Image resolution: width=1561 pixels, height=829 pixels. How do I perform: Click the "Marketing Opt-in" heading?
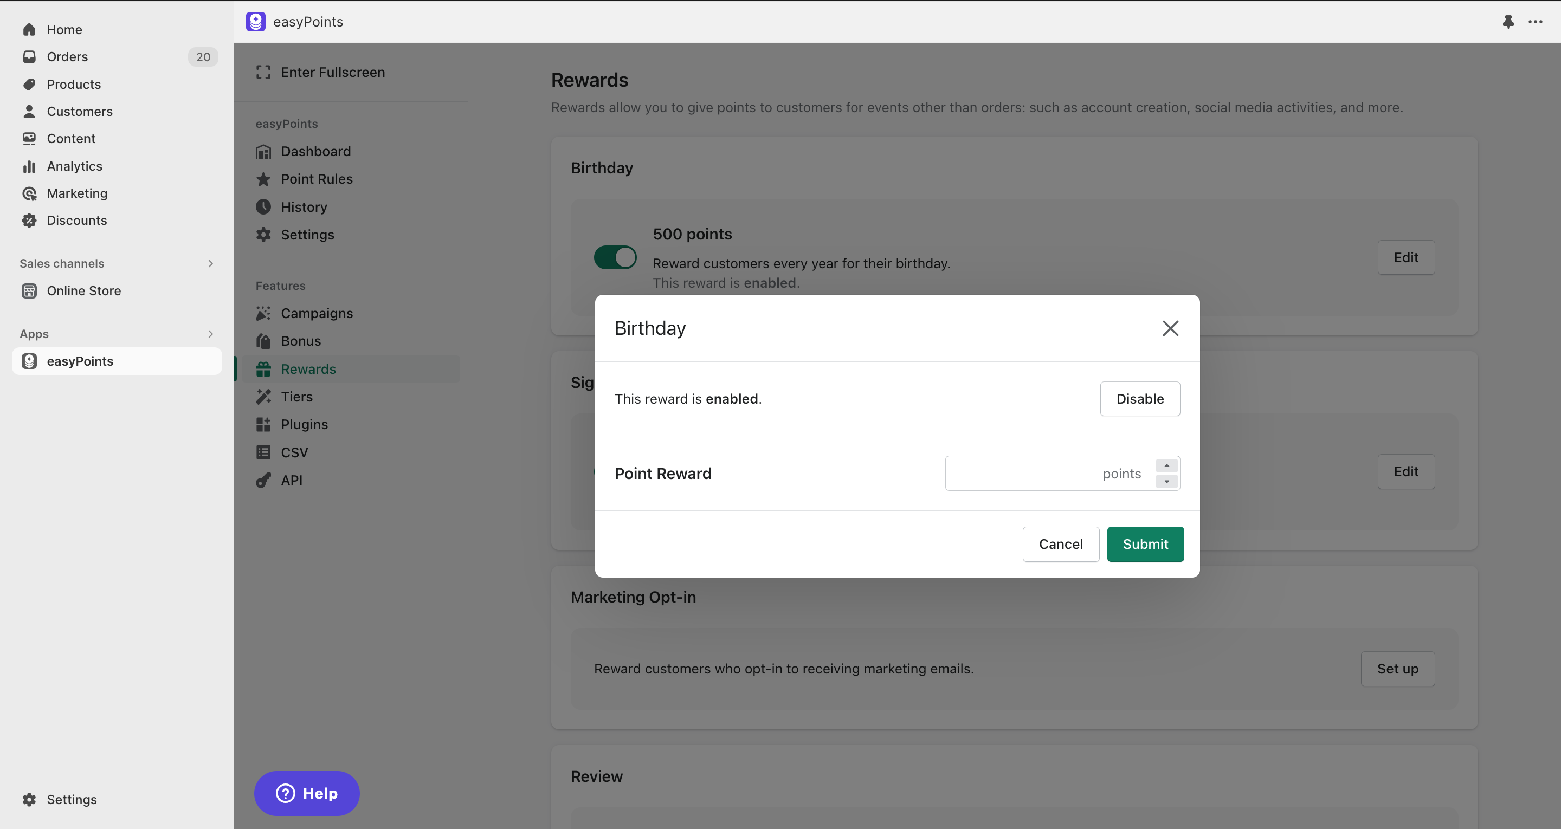point(633,597)
